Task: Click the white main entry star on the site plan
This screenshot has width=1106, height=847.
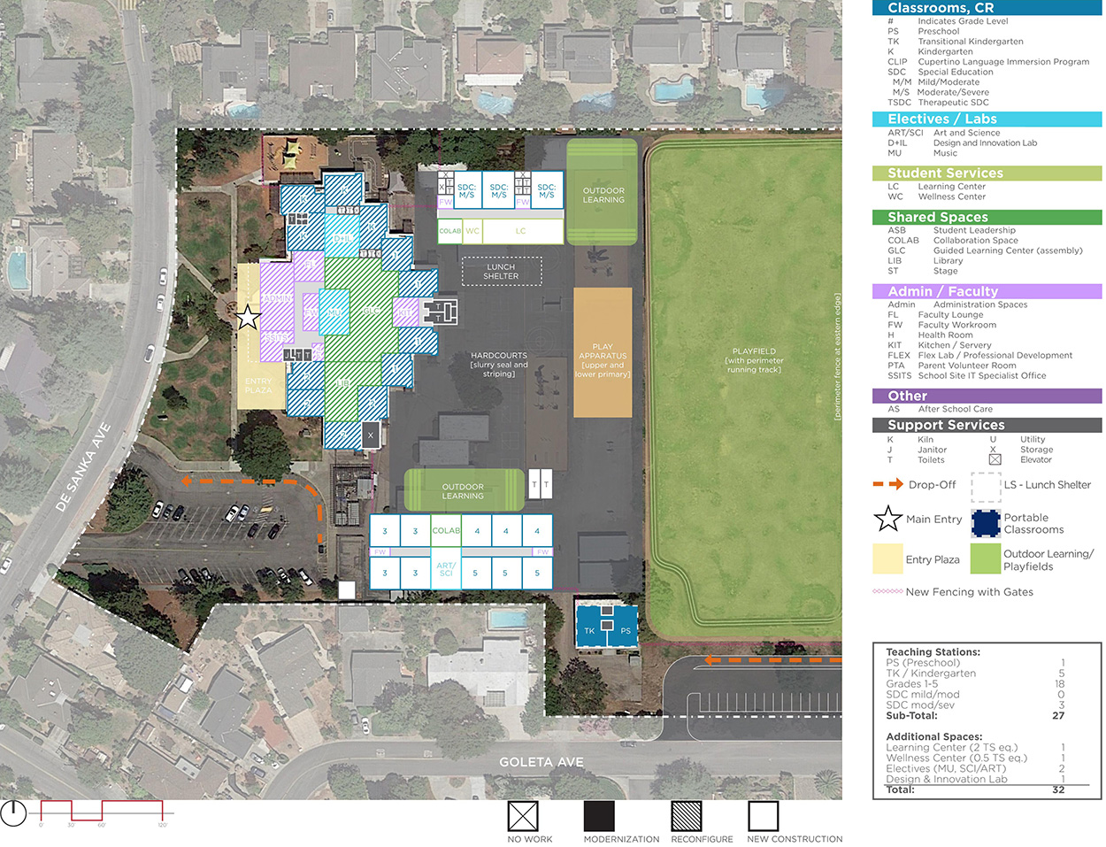Action: [x=248, y=316]
